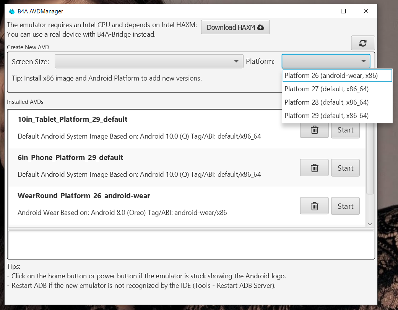The width and height of the screenshot is (398, 310).
Task: Delete the 10in_Tablet_Platform_29_default AVD with its trash icon
Action: point(314,130)
